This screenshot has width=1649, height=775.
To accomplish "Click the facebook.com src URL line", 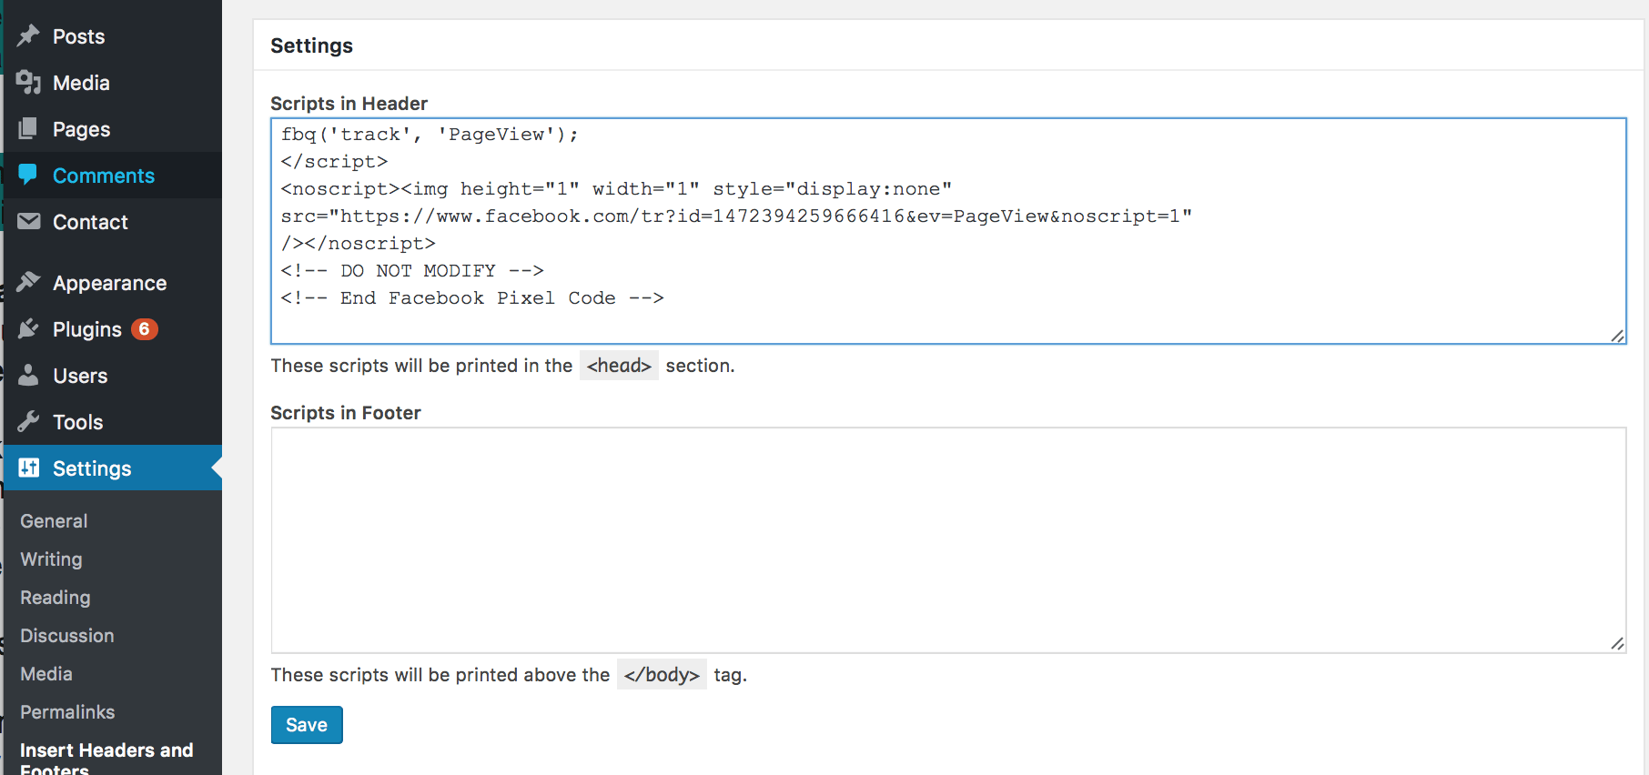I will (736, 216).
